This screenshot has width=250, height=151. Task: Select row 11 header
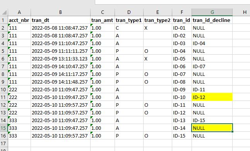click(4, 97)
